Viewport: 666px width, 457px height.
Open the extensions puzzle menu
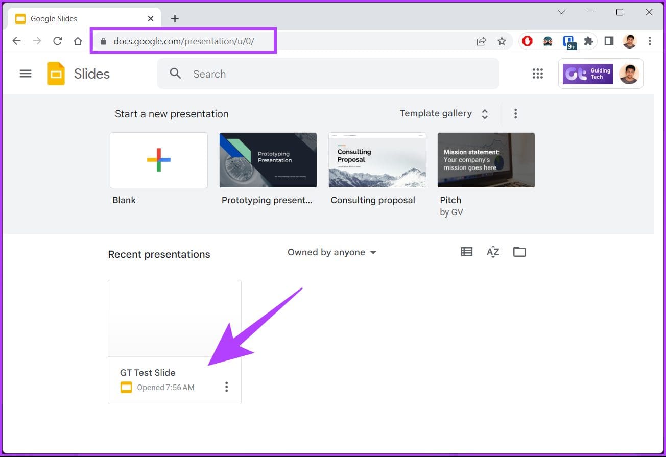click(588, 41)
